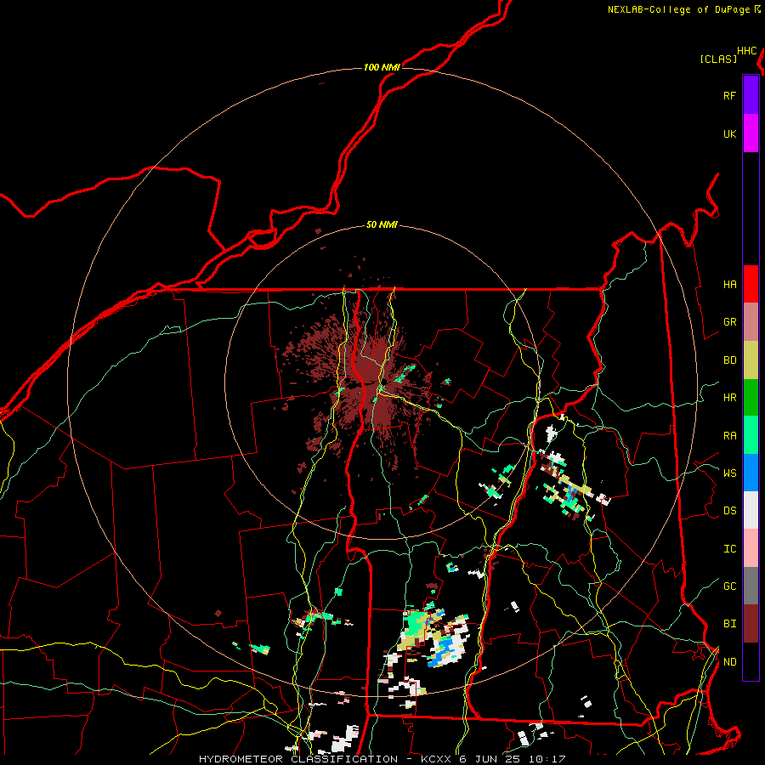Click the KCXX radar site identifier
765x765 pixels.
point(436,759)
